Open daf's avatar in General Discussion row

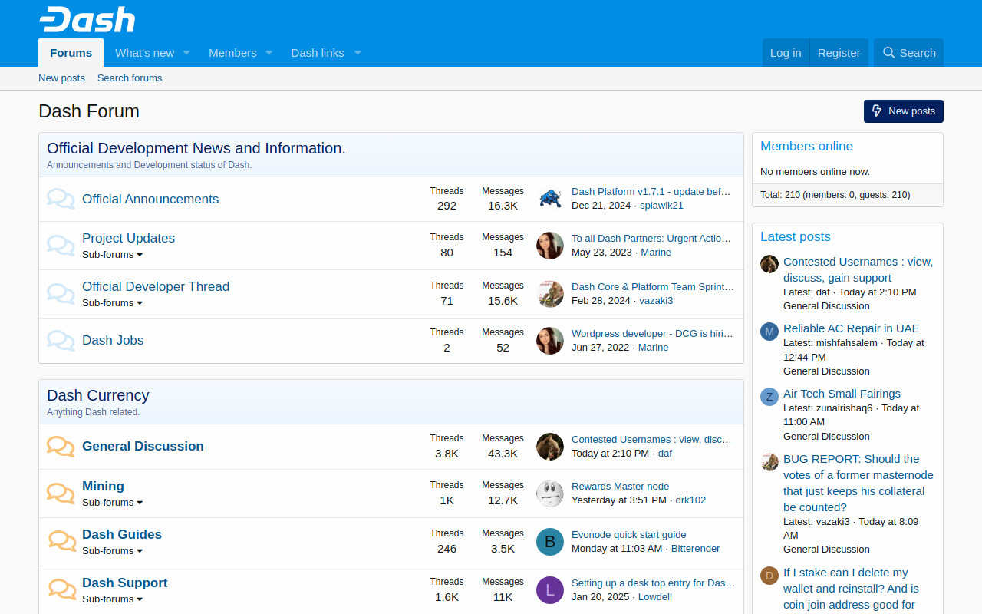click(550, 447)
